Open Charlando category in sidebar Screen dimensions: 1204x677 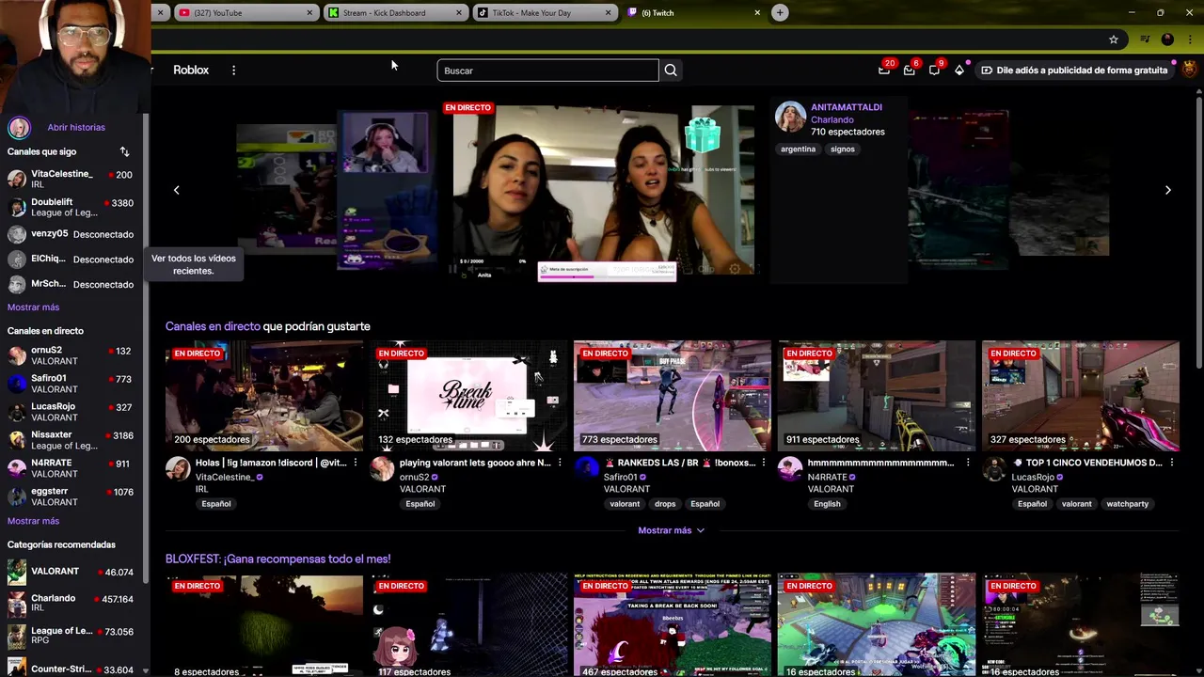[x=71, y=603]
